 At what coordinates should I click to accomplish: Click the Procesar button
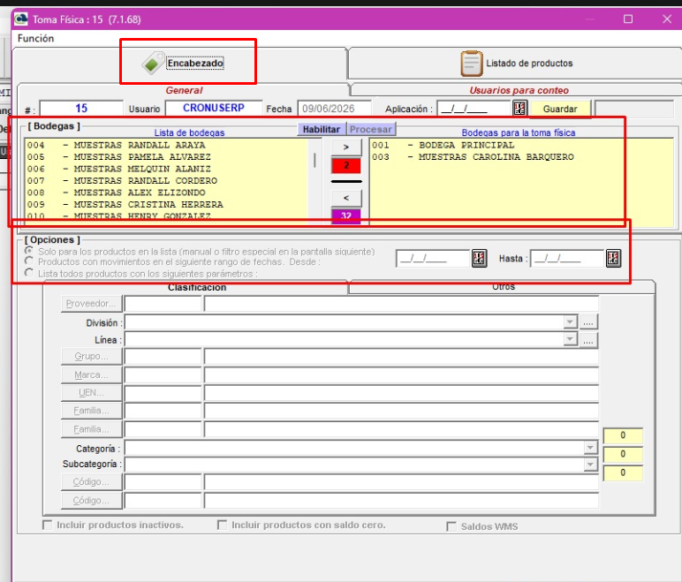tap(370, 129)
